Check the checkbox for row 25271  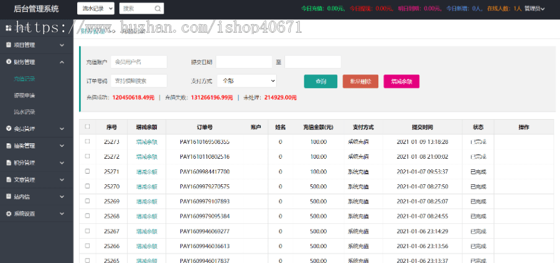[x=87, y=171]
